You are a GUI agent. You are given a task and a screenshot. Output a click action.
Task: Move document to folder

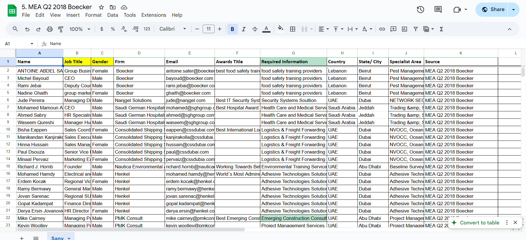tap(113, 7)
